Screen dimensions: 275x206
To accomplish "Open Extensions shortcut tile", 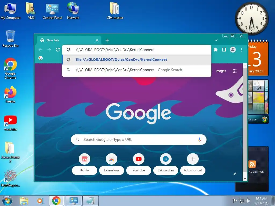I will coord(111,164).
